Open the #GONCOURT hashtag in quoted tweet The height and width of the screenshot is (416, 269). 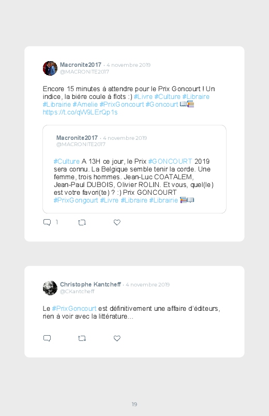click(170, 161)
